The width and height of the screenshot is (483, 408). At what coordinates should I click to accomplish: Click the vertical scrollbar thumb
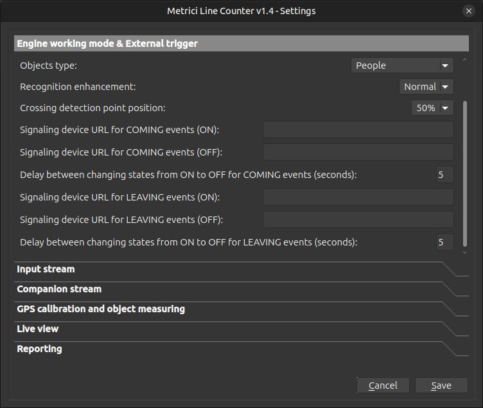click(x=465, y=173)
